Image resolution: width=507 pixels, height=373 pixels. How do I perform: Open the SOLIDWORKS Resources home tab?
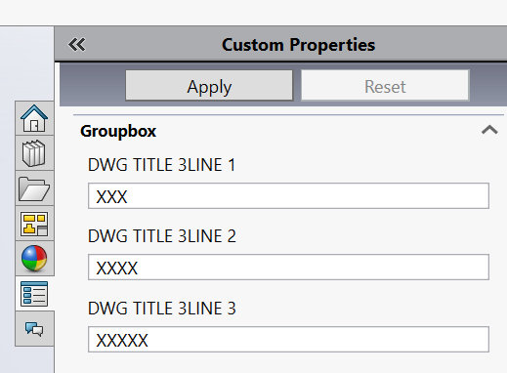click(x=34, y=118)
